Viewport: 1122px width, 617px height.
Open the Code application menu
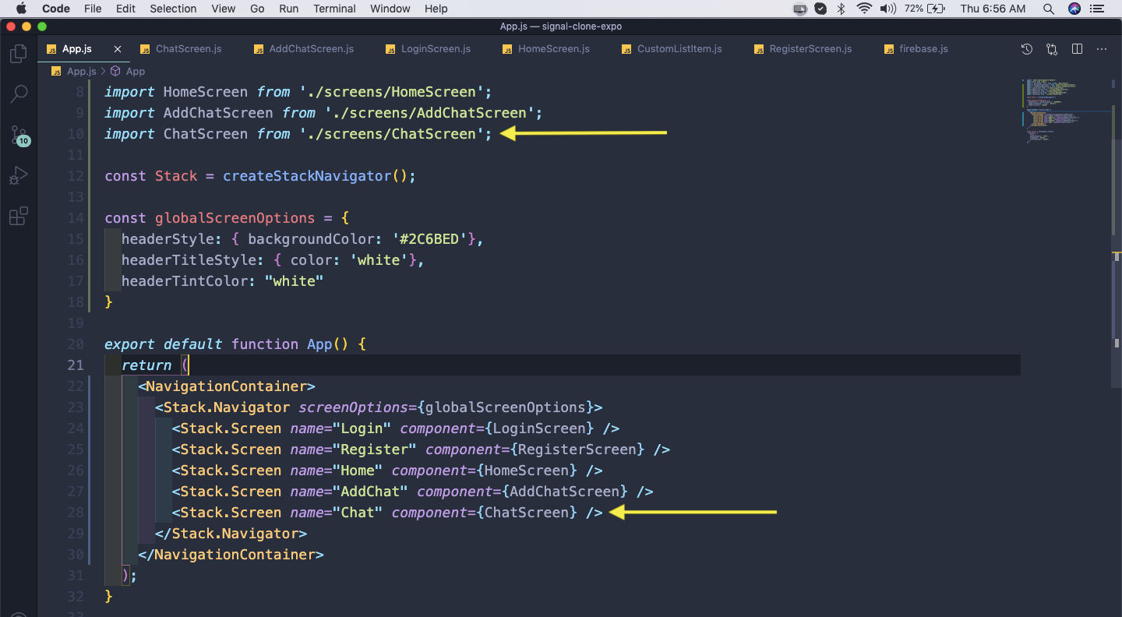[56, 9]
